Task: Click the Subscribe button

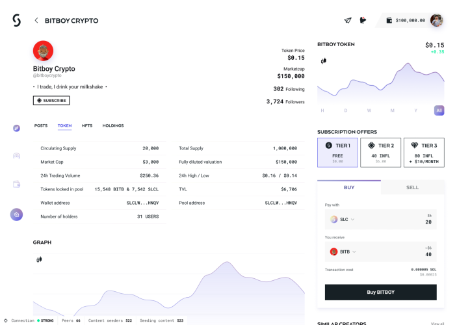Action: point(51,101)
